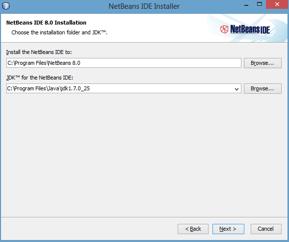Maximize the installer window
The width and height of the screenshot is (289, 242).
(x=260, y=4)
